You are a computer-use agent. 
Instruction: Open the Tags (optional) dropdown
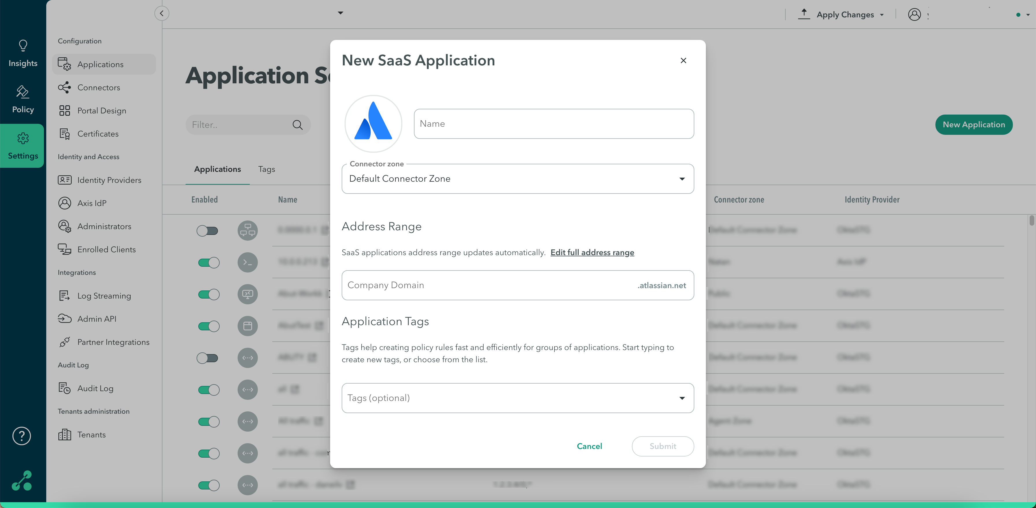point(682,398)
